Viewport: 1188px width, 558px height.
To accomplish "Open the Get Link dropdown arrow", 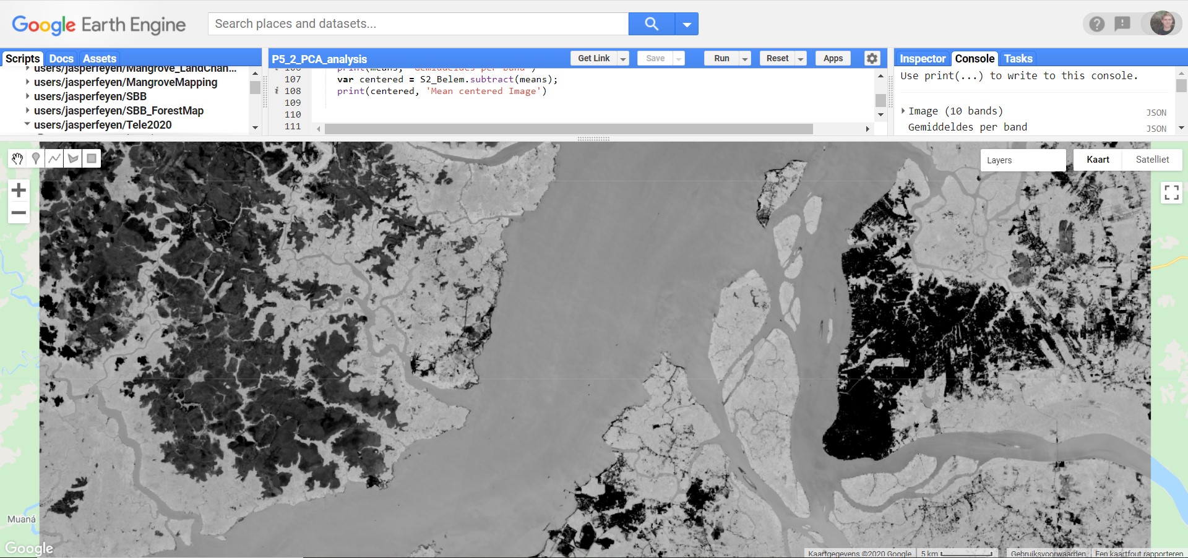I will pos(623,59).
